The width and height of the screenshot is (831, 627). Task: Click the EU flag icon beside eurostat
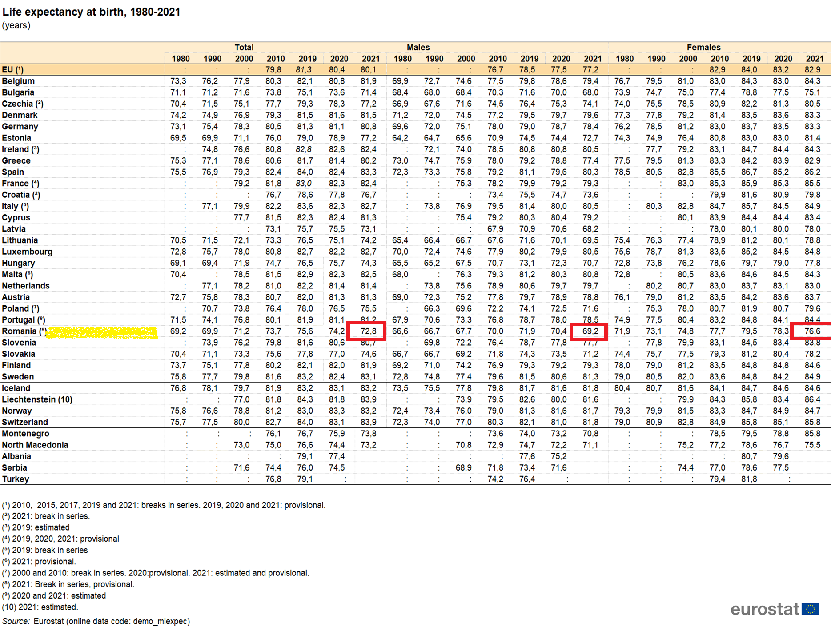(810, 609)
